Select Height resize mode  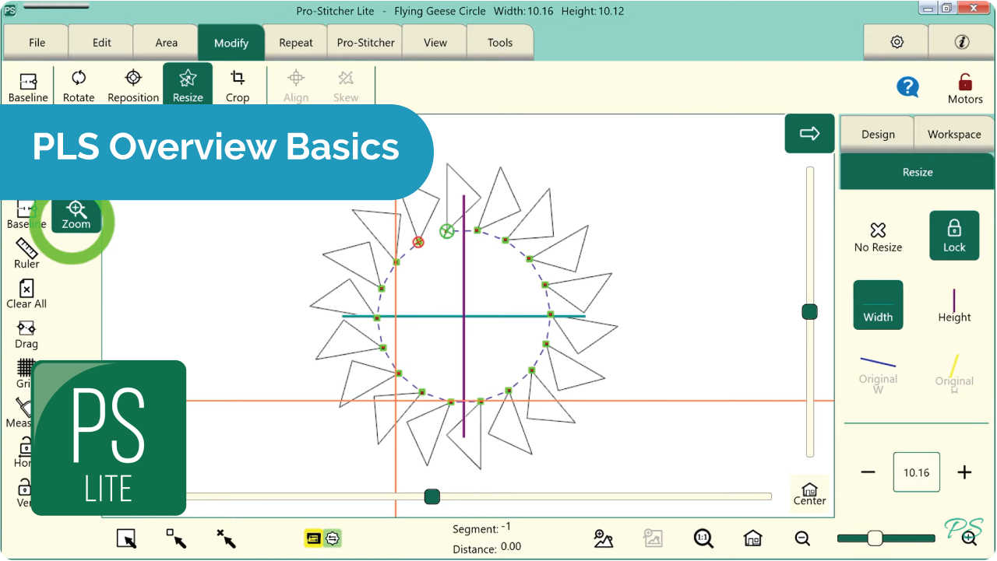(954, 305)
